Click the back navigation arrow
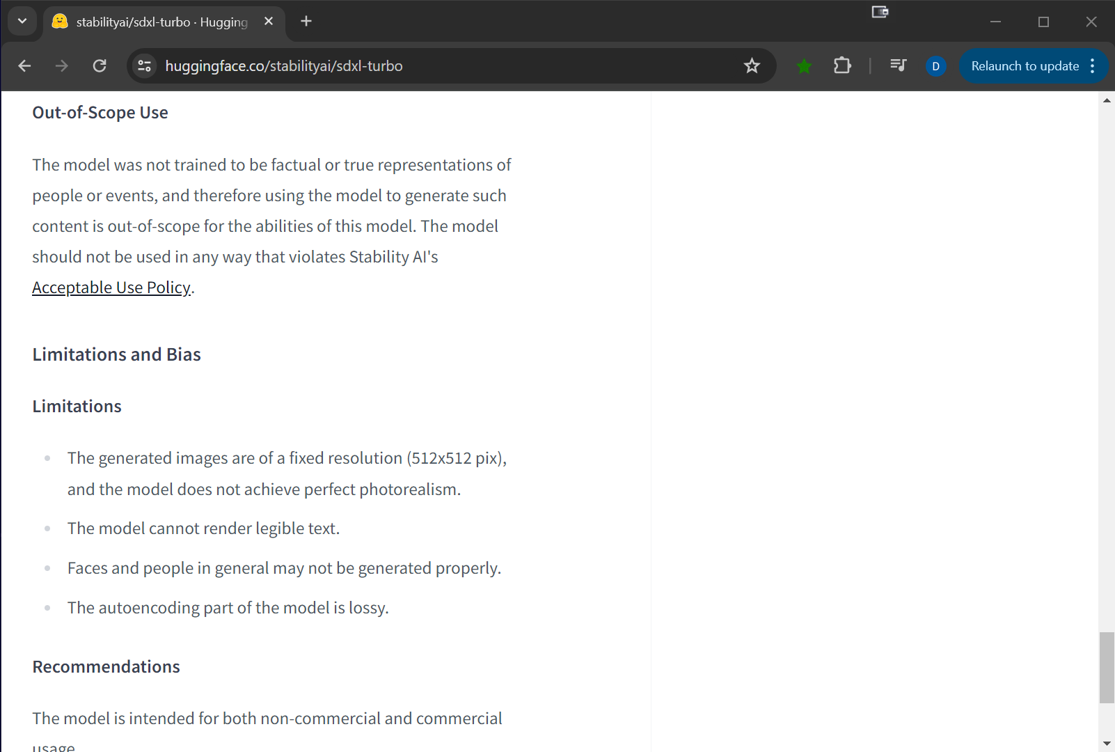This screenshot has width=1115, height=752. point(24,66)
